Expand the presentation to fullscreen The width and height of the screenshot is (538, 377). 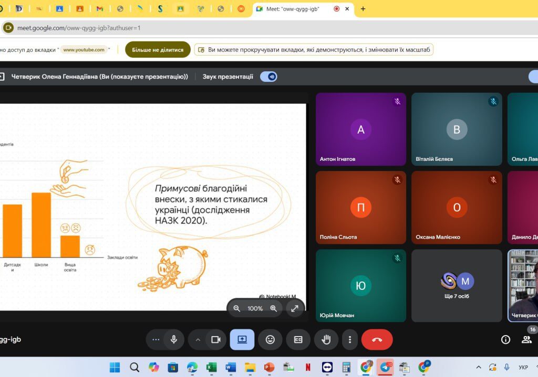tap(295, 308)
